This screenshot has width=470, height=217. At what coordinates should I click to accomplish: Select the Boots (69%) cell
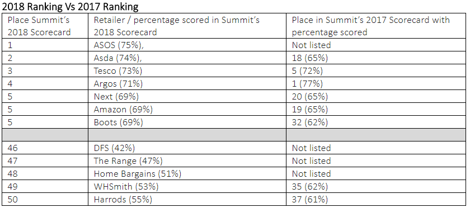187,122
